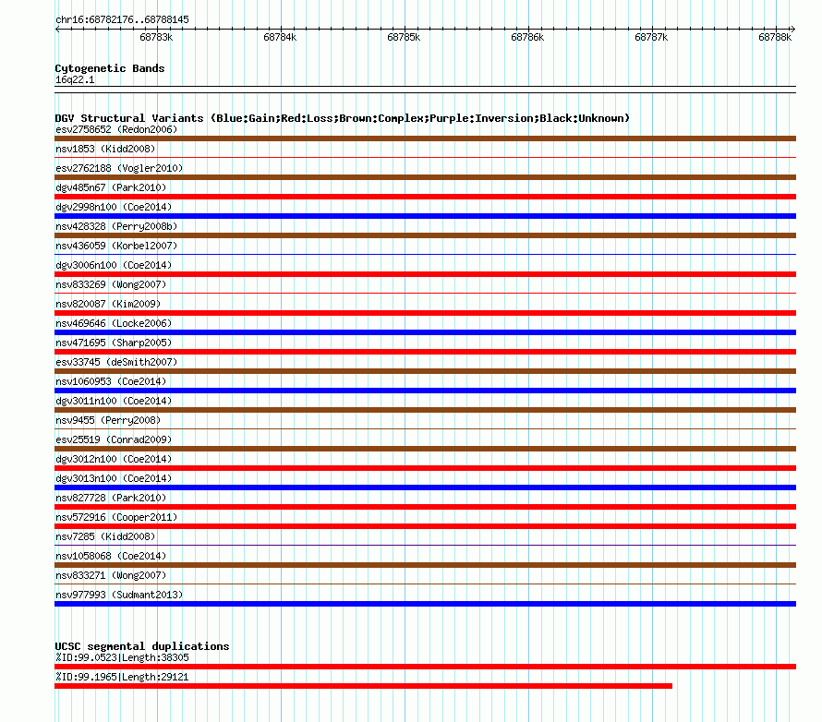This screenshot has width=822, height=722.
Task: Click the chr16:68782176..68788145 coordinate label
Action: click(122, 20)
